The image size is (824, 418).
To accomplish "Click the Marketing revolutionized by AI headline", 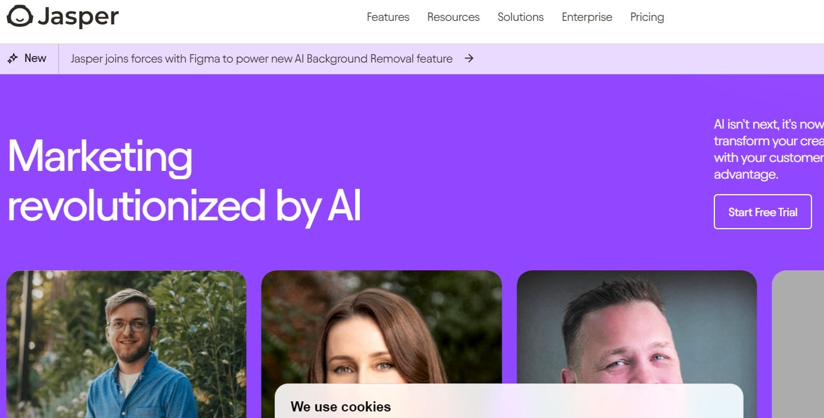I will pyautogui.click(x=185, y=181).
